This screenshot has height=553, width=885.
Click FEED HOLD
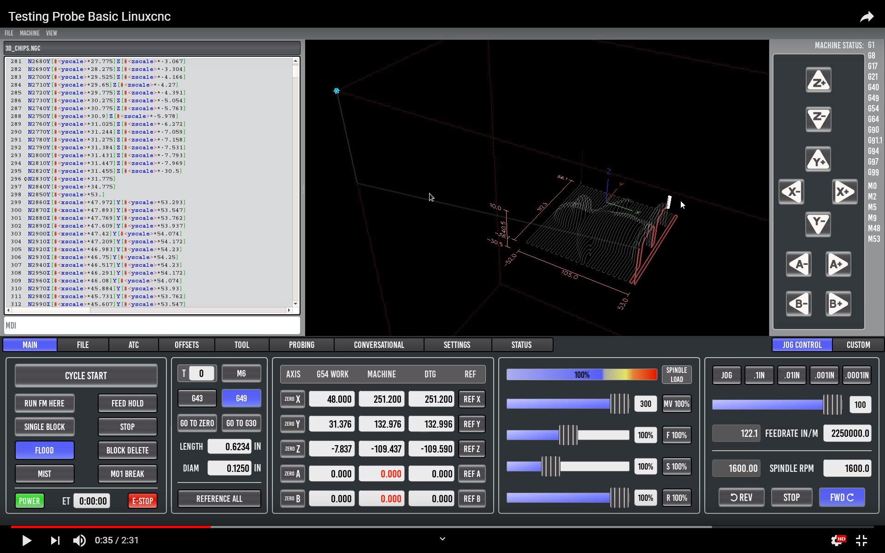pos(128,403)
